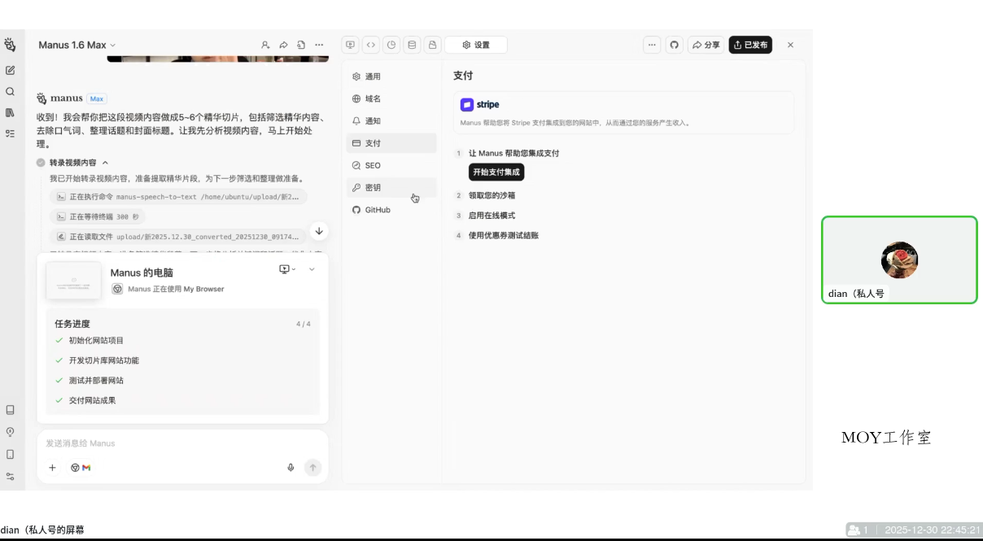Click the microphone icon in the message box
Viewport: 983px width, 541px height.
pyautogui.click(x=291, y=467)
